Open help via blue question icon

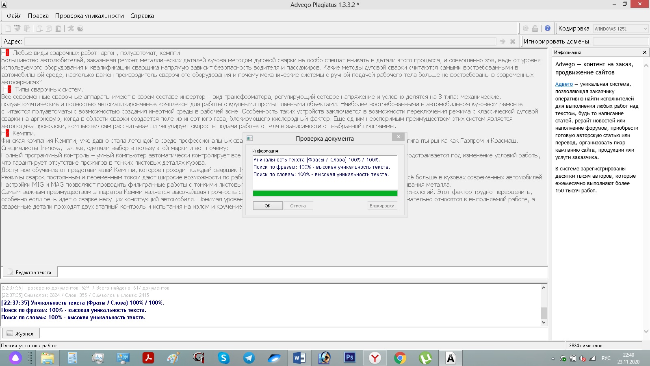[548, 28]
